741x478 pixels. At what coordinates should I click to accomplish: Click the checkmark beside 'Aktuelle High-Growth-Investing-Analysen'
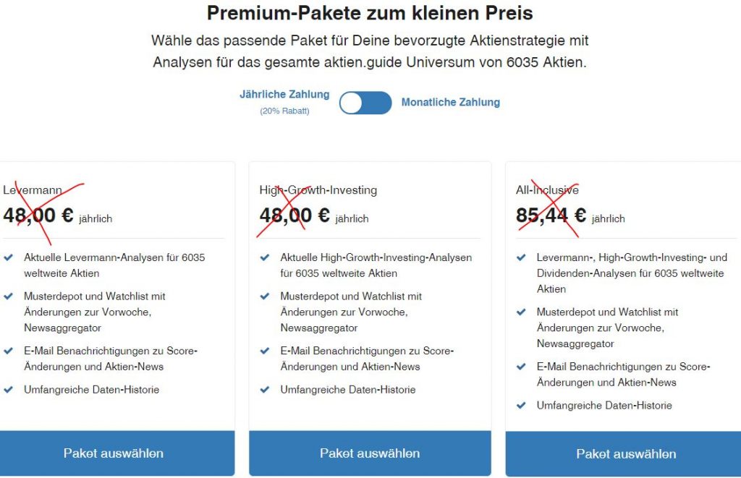[x=263, y=257]
